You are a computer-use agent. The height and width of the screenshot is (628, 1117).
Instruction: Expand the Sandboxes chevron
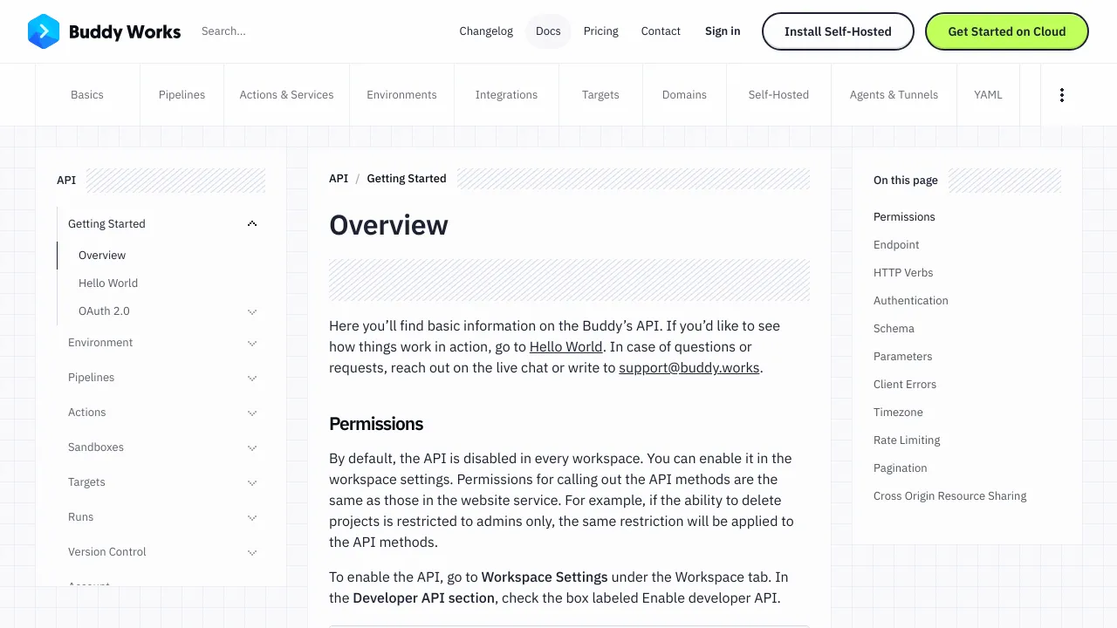coord(252,447)
